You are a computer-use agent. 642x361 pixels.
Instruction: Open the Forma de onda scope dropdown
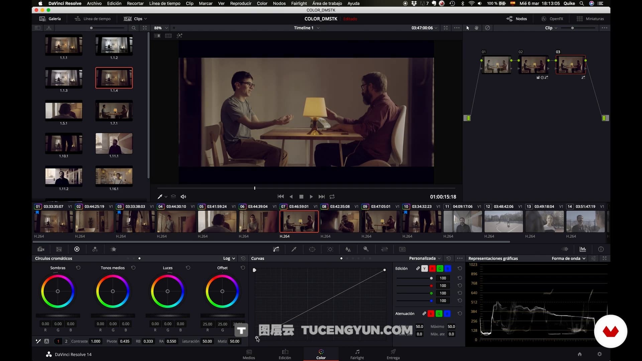(568, 258)
